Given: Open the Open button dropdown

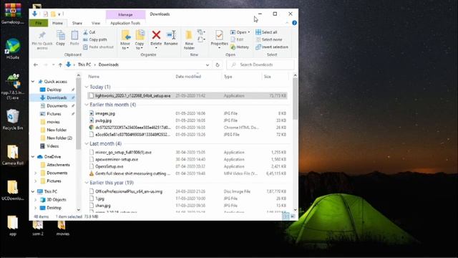Looking at the screenshot, I should [x=248, y=32].
